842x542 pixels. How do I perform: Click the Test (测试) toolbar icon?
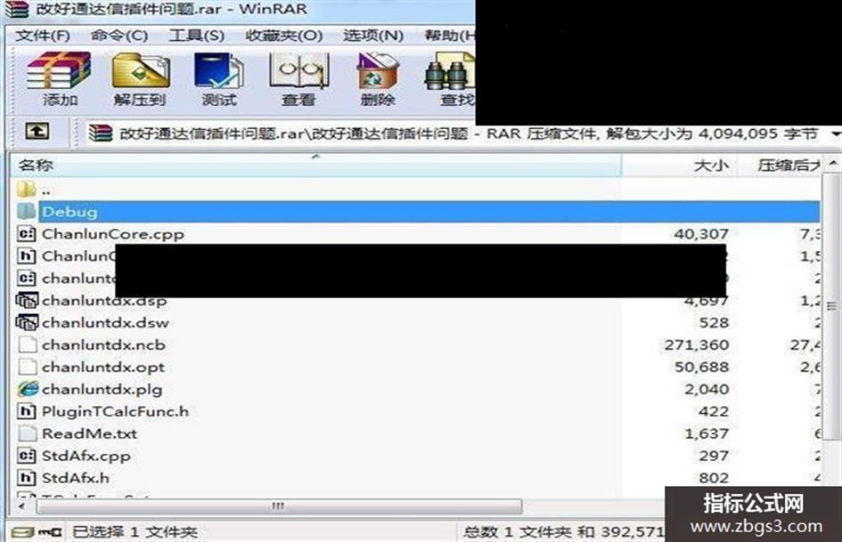[219, 71]
